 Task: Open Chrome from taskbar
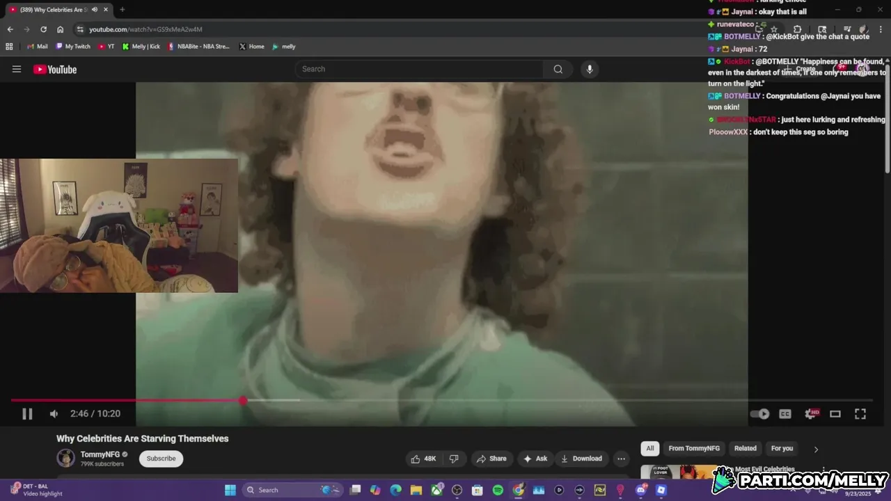point(518,490)
